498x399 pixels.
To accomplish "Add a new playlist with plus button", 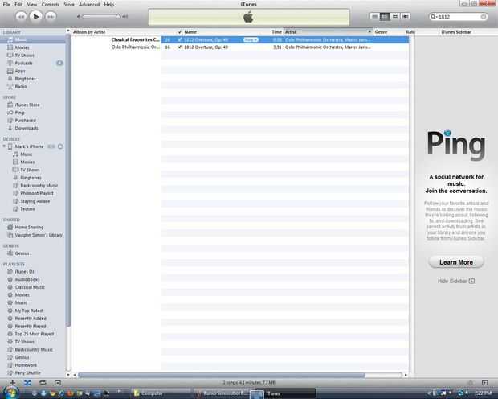I will pyautogui.click(x=12, y=382).
